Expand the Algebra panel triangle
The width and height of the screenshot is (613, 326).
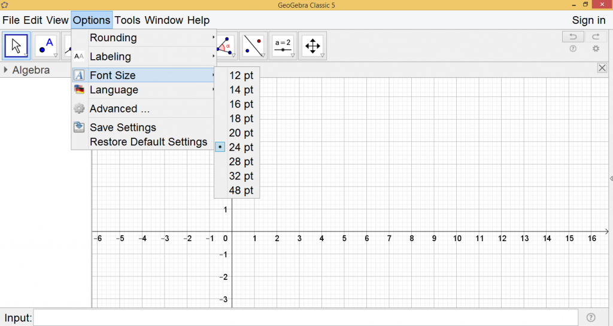point(6,70)
